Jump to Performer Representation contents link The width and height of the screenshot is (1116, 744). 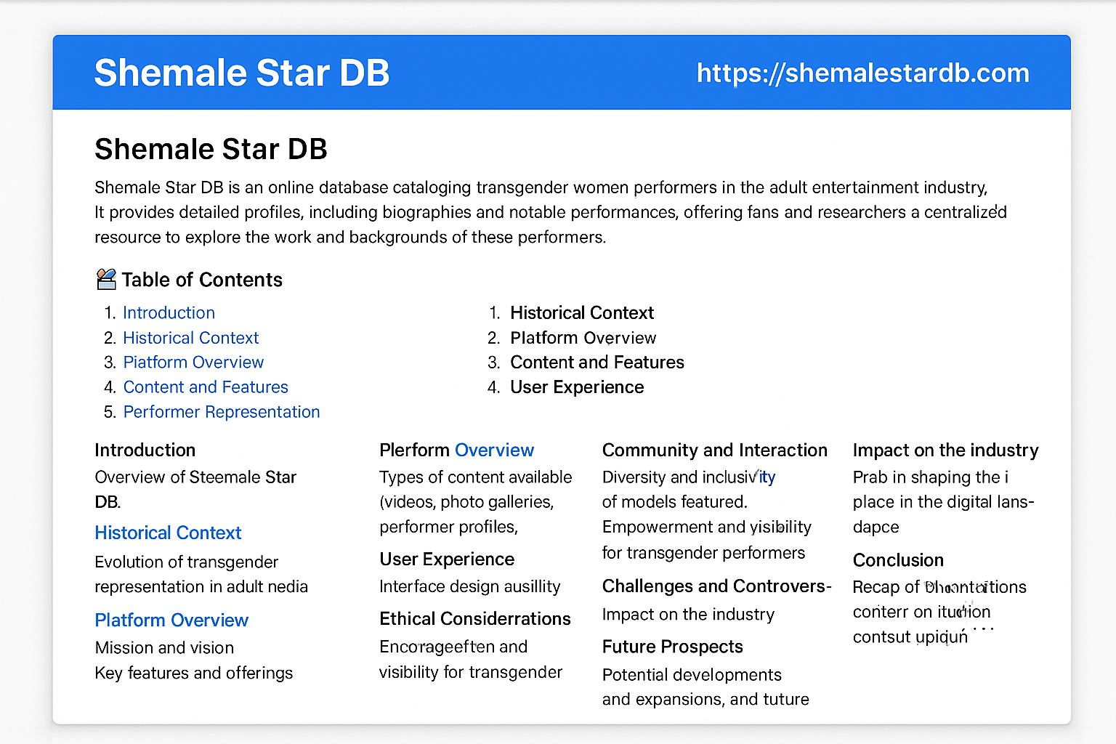tap(222, 412)
